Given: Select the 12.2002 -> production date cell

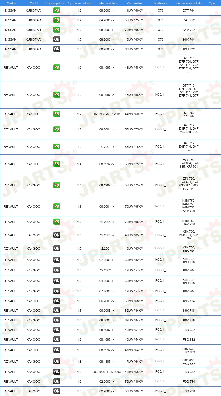Looking at the screenshot, I should pyautogui.click(x=107, y=270).
